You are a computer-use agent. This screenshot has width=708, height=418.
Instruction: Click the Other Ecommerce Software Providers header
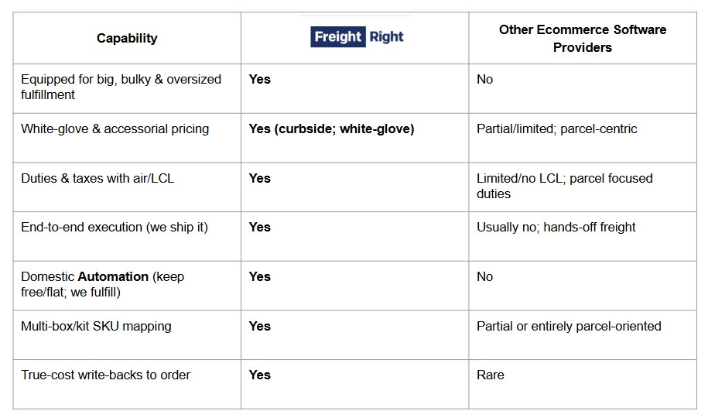pos(582,38)
